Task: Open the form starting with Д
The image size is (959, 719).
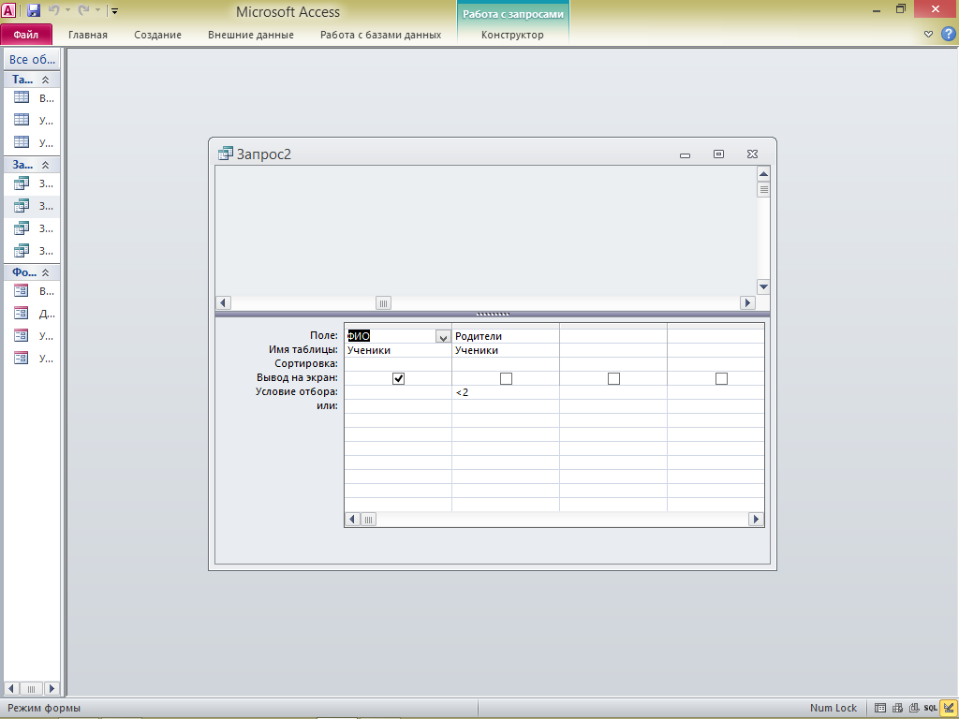Action: pyautogui.click(x=33, y=314)
